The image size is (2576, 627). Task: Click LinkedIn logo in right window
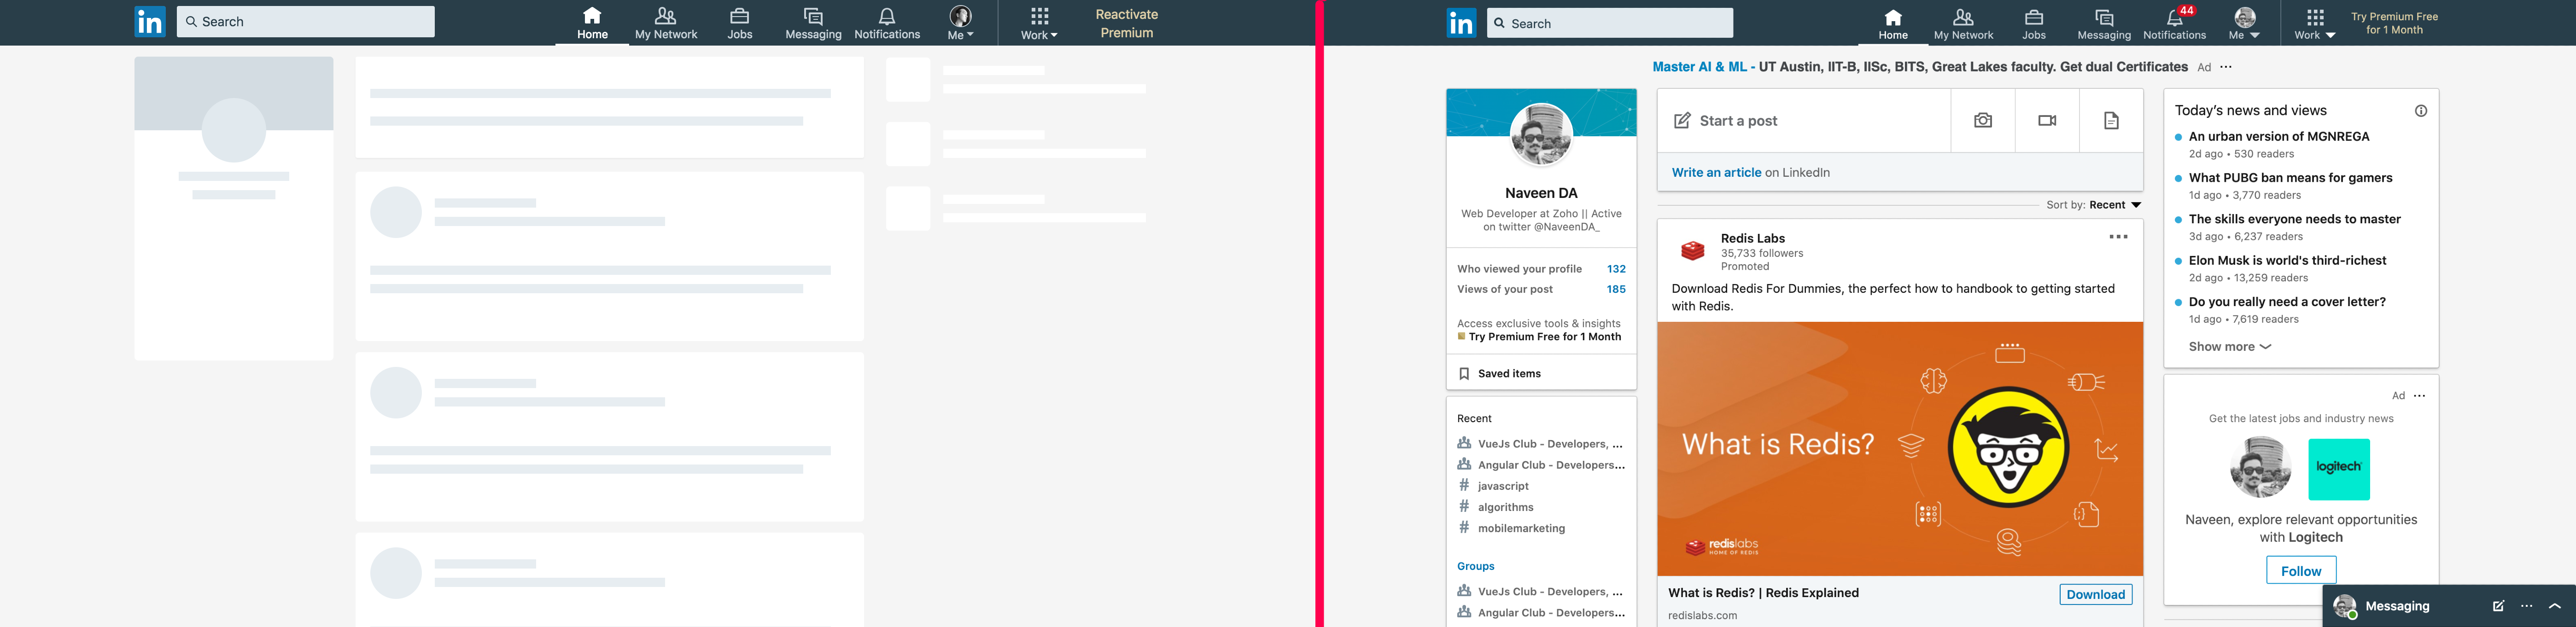tap(1461, 23)
